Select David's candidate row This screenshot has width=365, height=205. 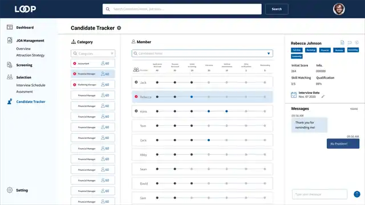pos(202,183)
